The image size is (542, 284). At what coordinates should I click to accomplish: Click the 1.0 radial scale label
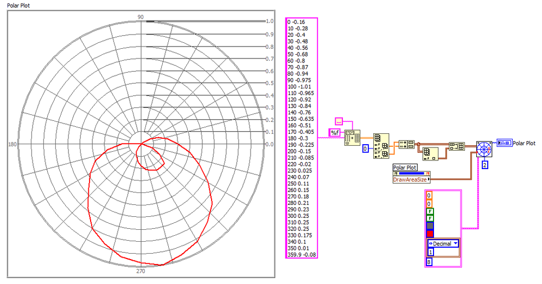(x=270, y=21)
